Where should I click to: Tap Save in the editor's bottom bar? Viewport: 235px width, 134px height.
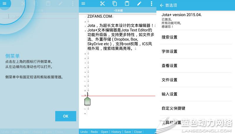(x=127, y=132)
